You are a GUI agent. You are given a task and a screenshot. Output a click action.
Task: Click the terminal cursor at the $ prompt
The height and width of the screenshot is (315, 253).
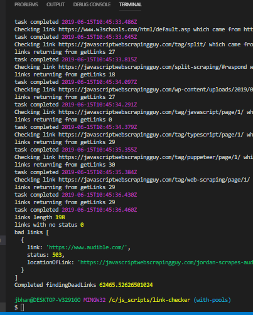click(23, 307)
